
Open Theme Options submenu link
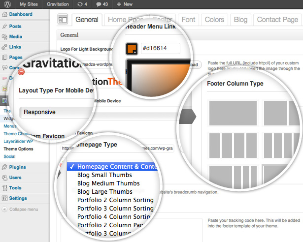(18, 149)
